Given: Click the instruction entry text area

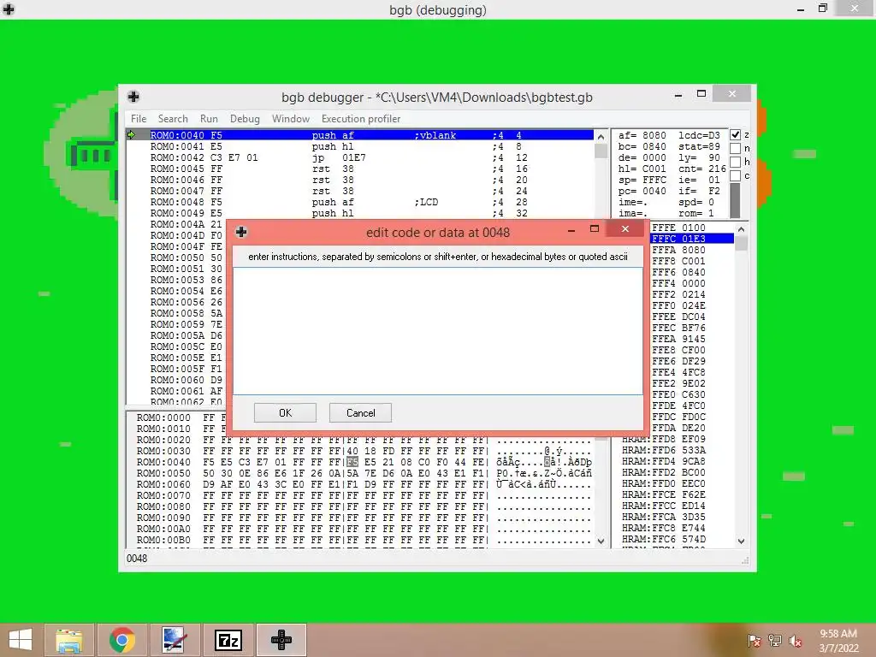Looking at the screenshot, I should click(437, 331).
